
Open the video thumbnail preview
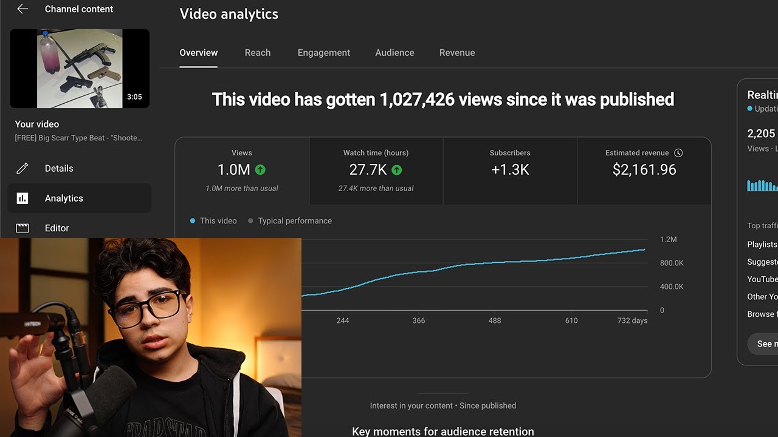click(x=80, y=69)
